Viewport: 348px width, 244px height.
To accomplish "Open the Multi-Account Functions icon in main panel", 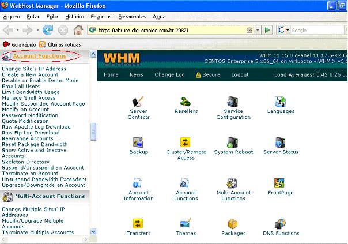I will 232,183.
